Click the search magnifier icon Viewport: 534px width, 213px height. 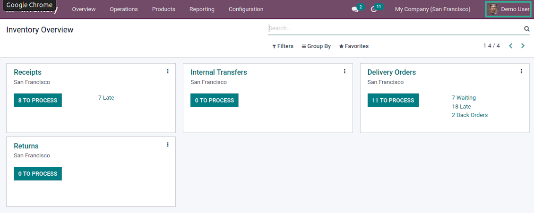click(526, 29)
